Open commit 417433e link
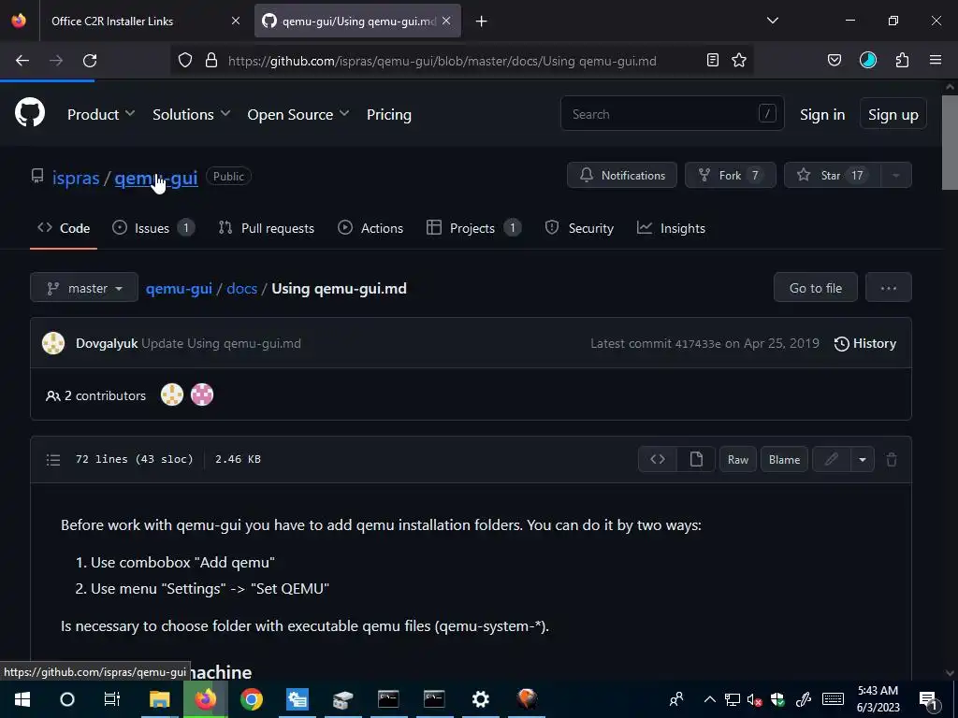 click(x=698, y=344)
